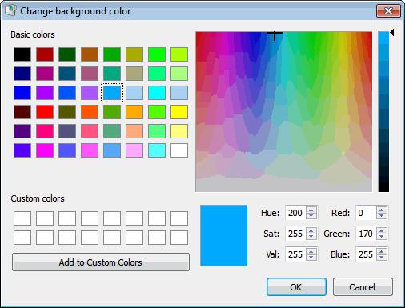
Task: Select the white basic color swatch
Action: click(x=179, y=150)
